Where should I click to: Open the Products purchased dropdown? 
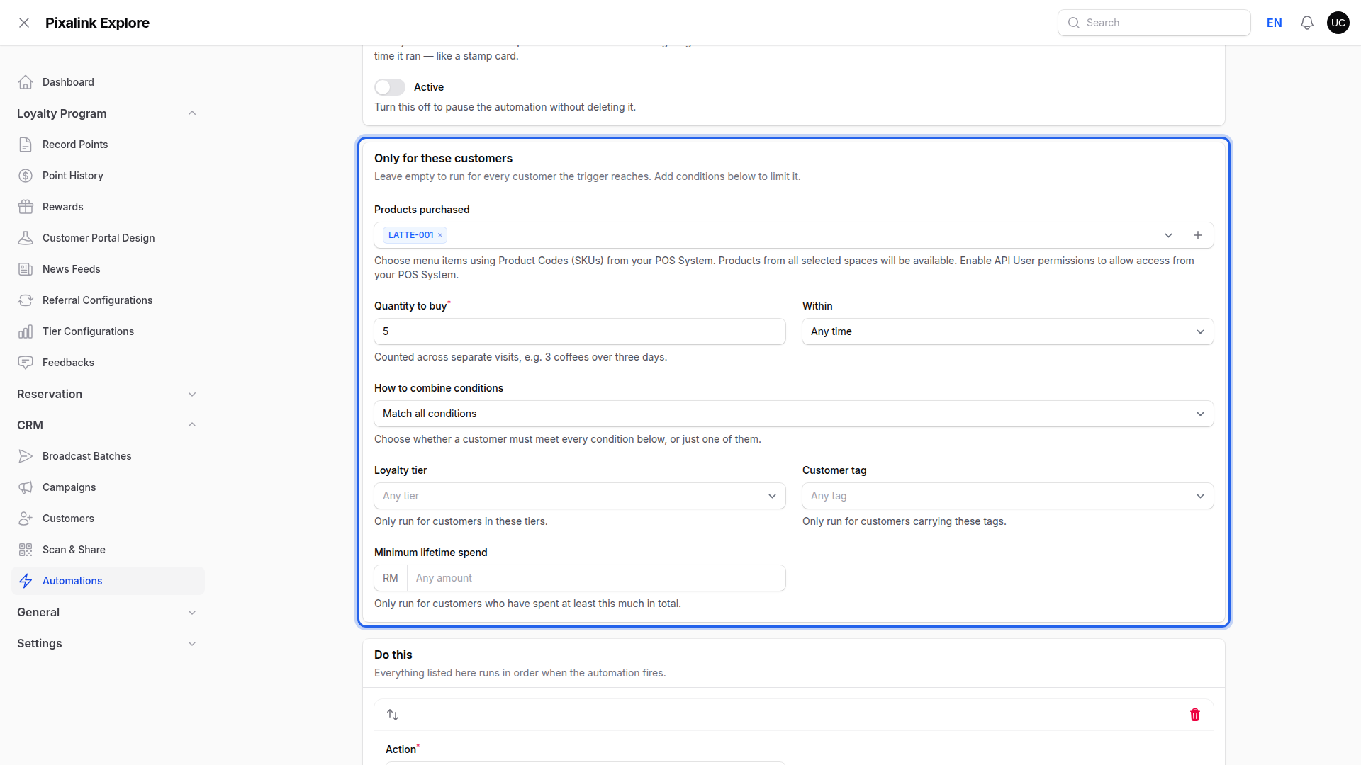tap(778, 235)
